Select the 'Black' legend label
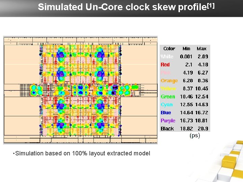 click(x=167, y=129)
